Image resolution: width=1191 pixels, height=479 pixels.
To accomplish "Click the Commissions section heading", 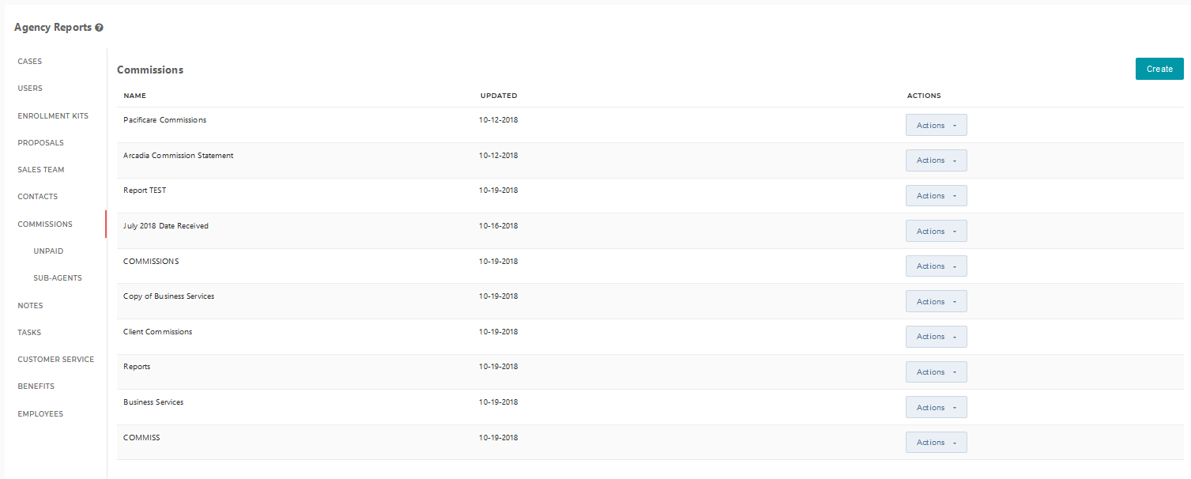I will tap(150, 70).
